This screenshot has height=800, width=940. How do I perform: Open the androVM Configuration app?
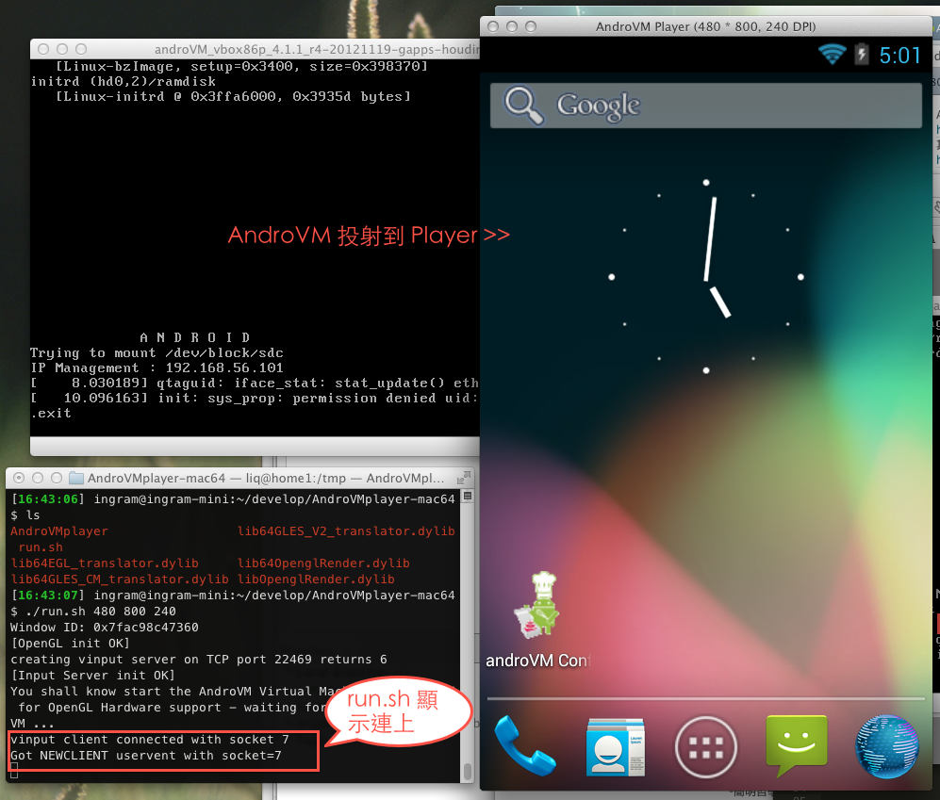point(536,604)
